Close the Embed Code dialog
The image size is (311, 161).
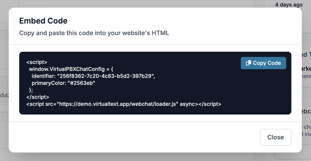pos(275,137)
